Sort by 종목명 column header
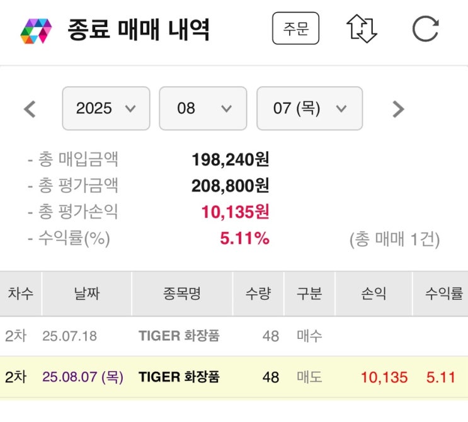 point(181,294)
